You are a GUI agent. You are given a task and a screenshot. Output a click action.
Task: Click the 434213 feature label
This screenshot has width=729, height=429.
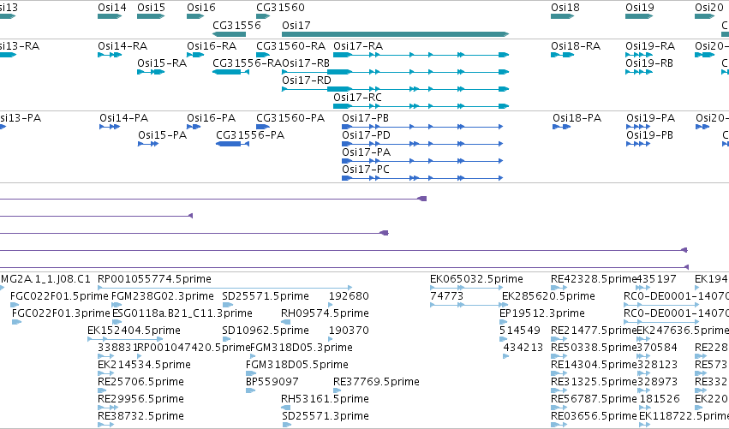tap(523, 348)
